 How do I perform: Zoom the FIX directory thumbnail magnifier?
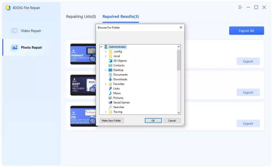click(93, 121)
